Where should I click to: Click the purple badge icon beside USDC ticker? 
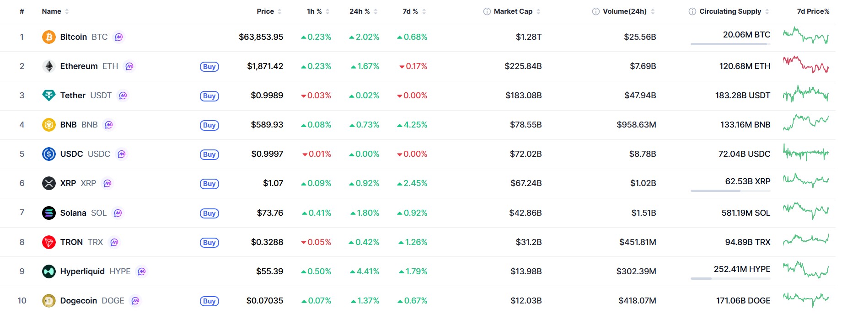[122, 154]
